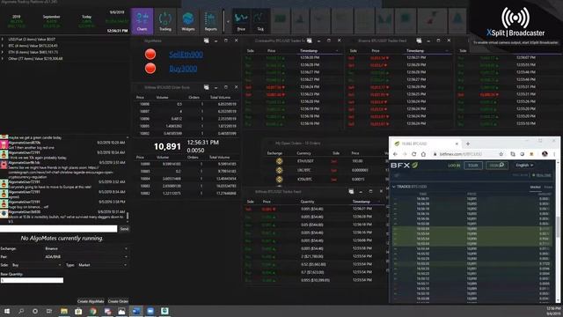Screen dimensions: 563x317
Task: Open Cortana from the taskbar
Action: 35,311
